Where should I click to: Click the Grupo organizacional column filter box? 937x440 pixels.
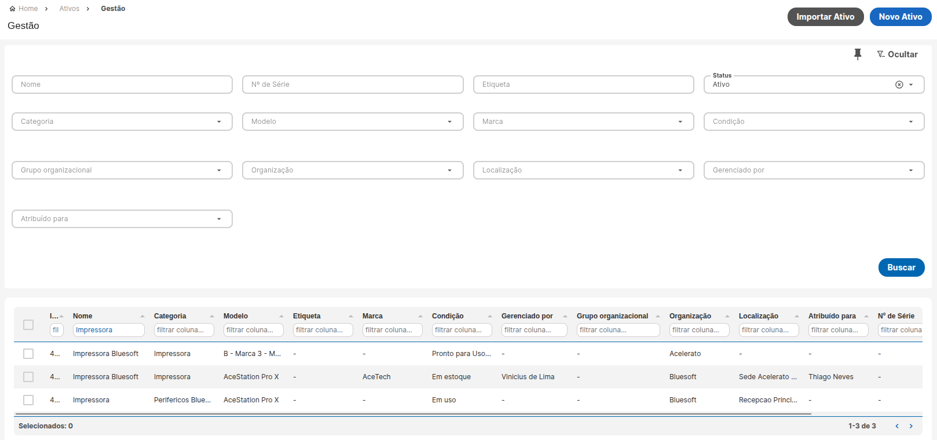point(618,330)
